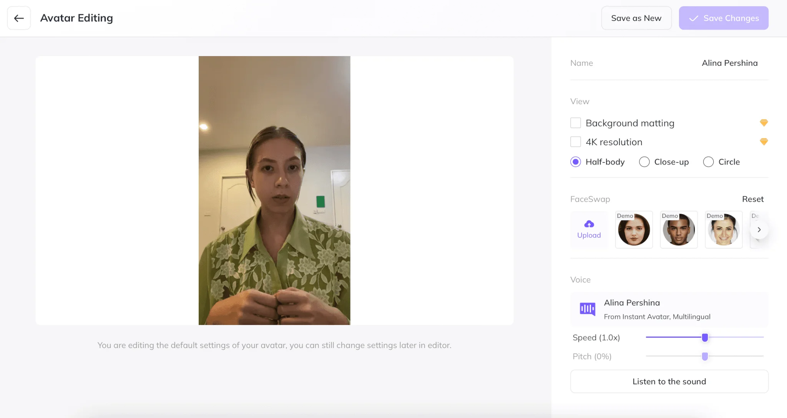787x418 pixels.
Task: Click premium diamond icon beside 4K resolution
Action: (x=764, y=142)
